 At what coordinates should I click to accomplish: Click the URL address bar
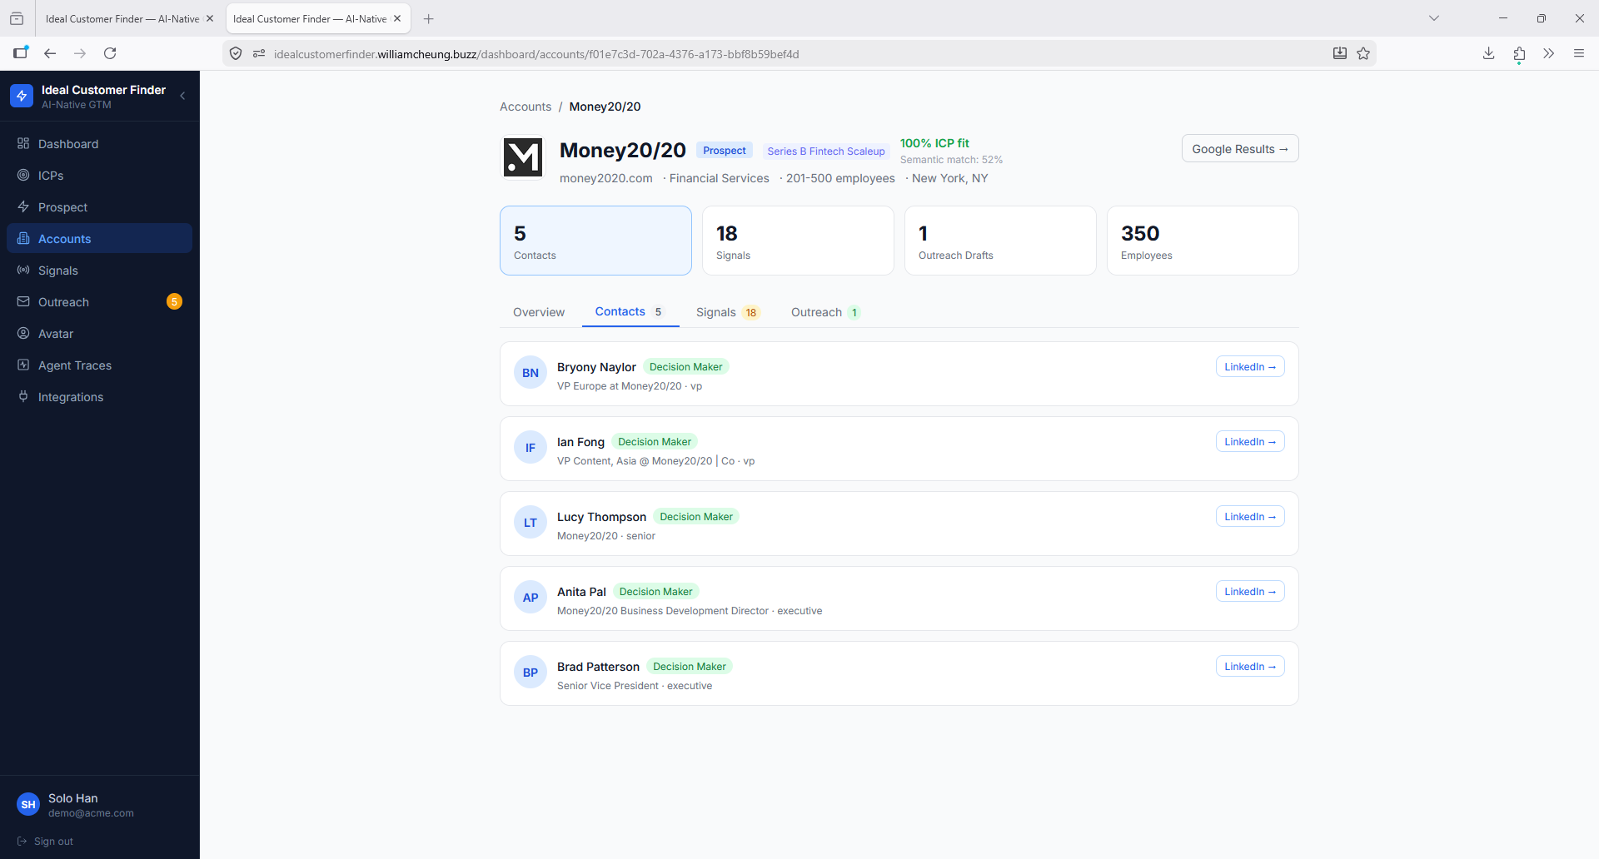(x=798, y=54)
